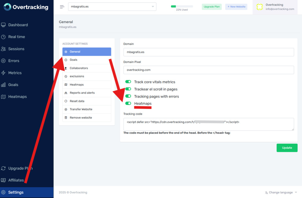Expand the Change language dropdown
Image resolution: width=302 pixels, height=198 pixels.
point(281,192)
